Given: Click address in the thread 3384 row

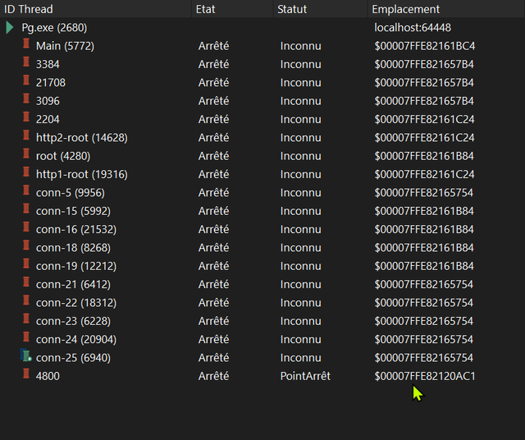Looking at the screenshot, I should click(x=424, y=64).
